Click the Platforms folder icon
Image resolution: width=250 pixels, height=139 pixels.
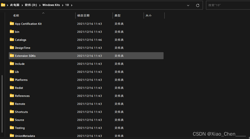[12, 80]
